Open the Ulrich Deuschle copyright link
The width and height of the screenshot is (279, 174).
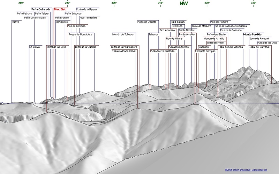(x=246, y=170)
